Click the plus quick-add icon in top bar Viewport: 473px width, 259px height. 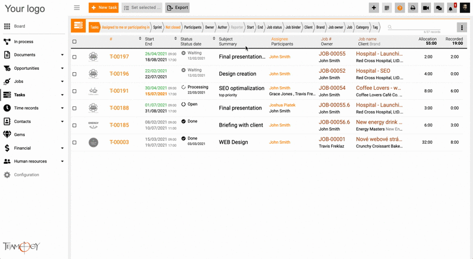(374, 8)
